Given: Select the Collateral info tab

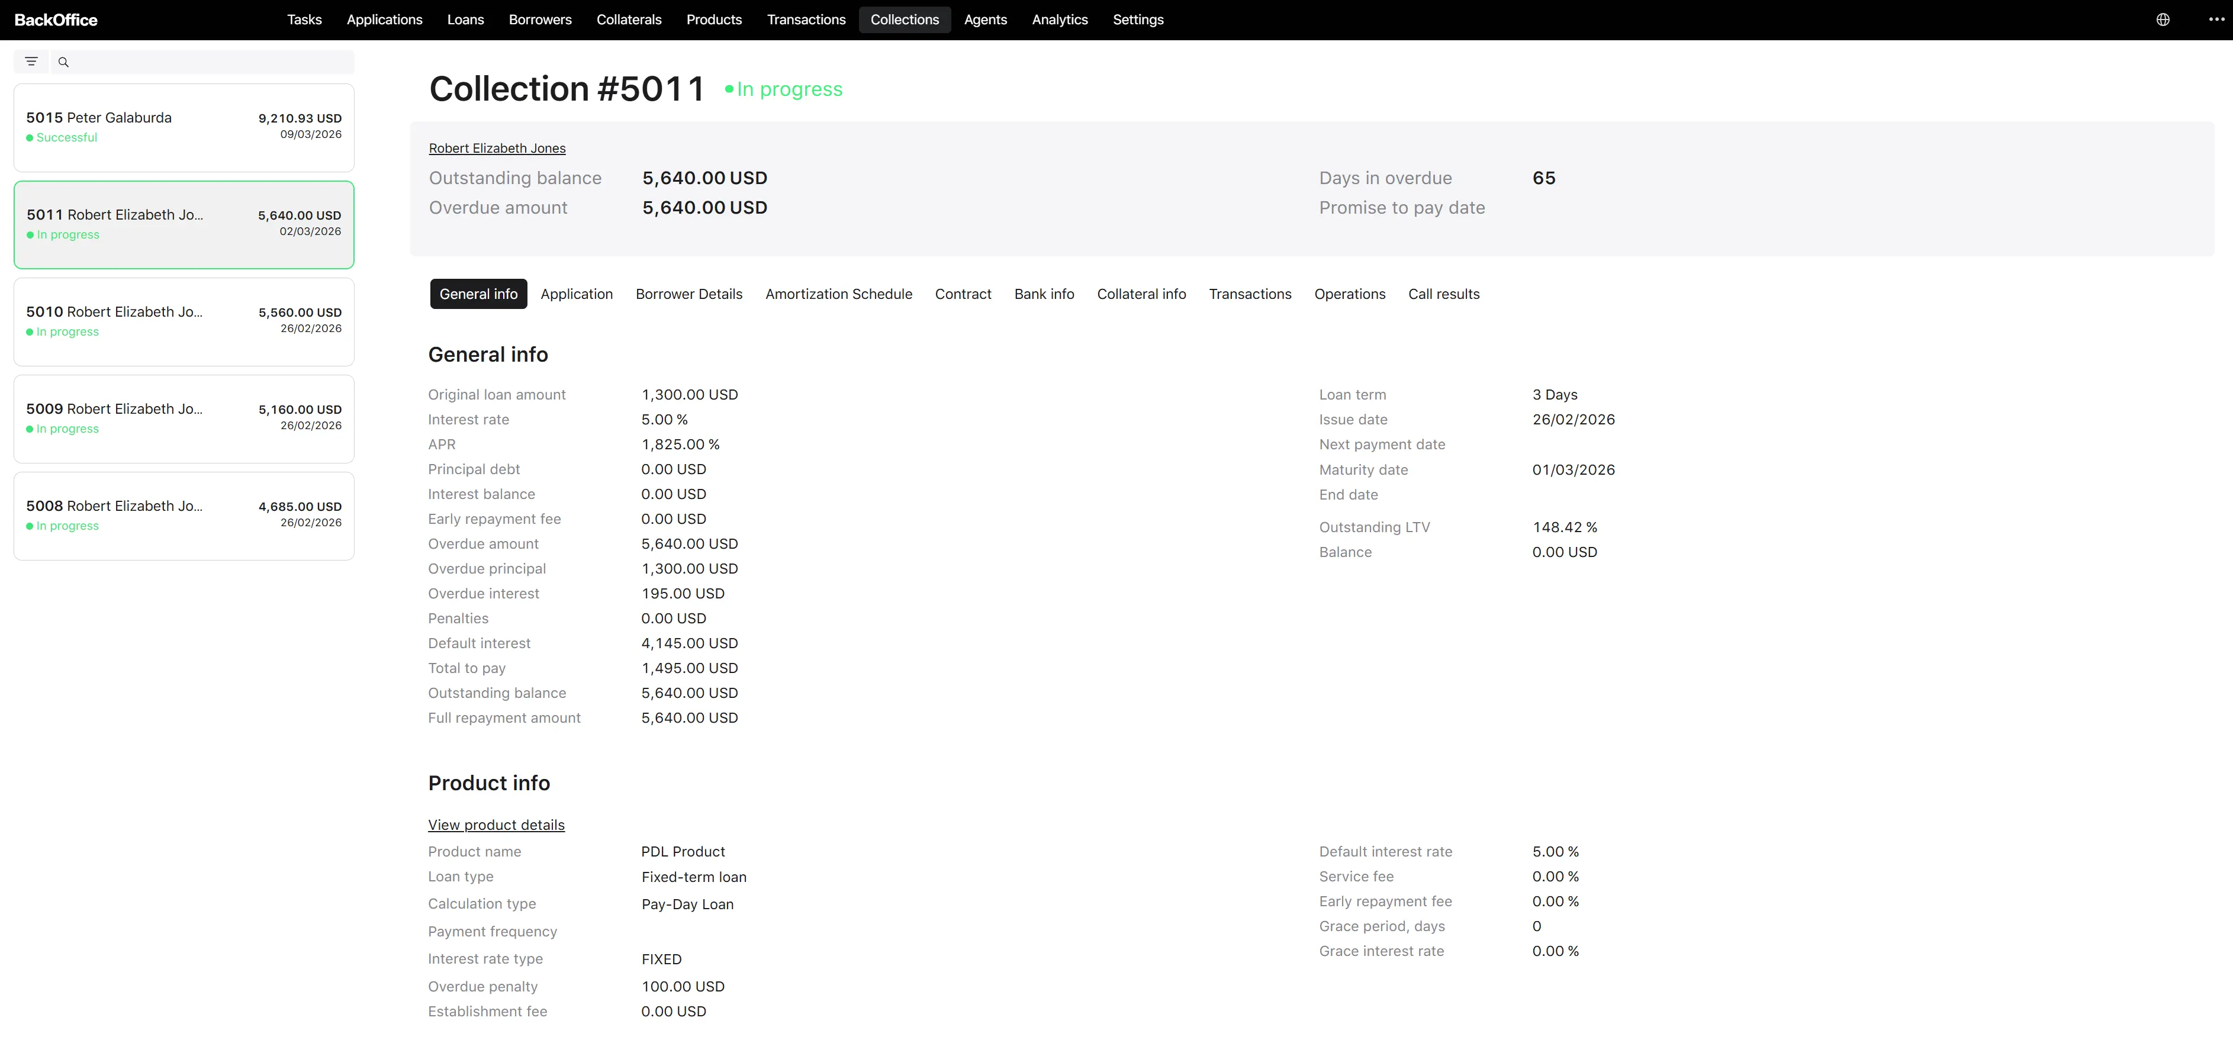Looking at the screenshot, I should click(1141, 294).
